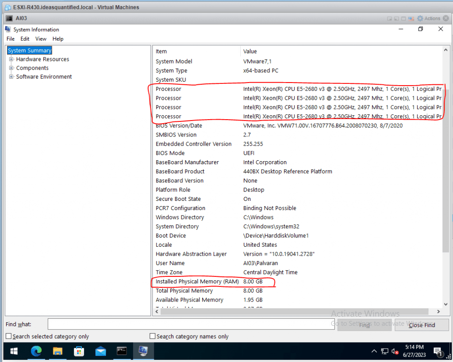Select System Summary in the tree

30,51
